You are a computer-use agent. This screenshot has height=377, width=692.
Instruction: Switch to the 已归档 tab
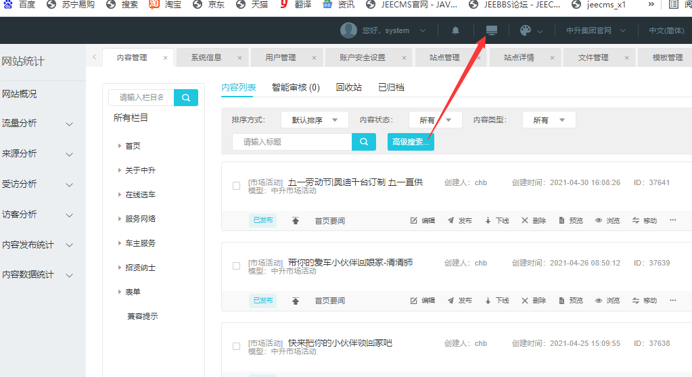coord(391,87)
